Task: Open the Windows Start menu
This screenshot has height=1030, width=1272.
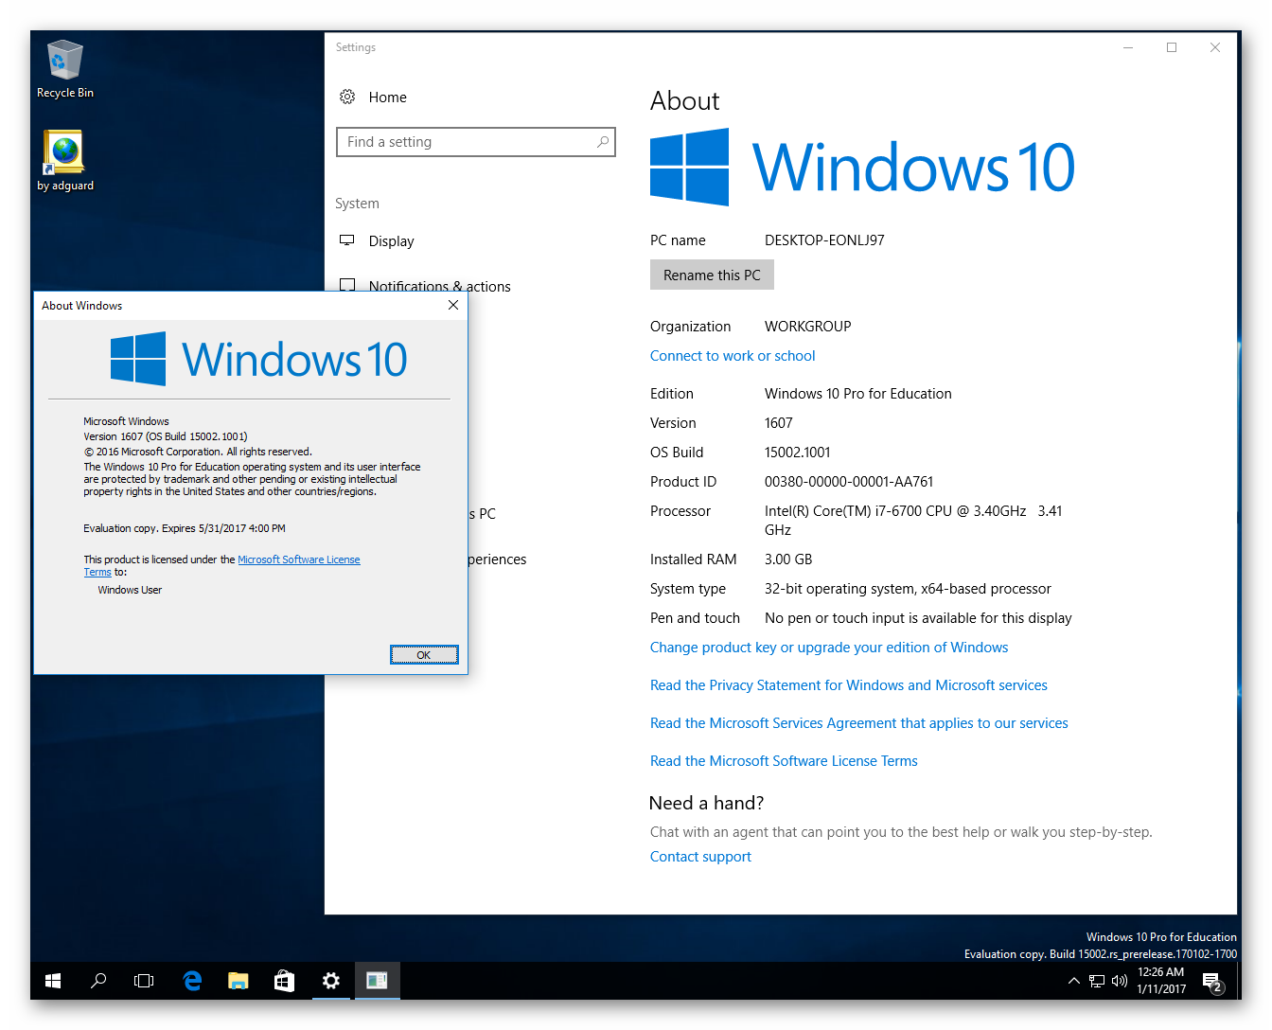Action: click(x=53, y=981)
